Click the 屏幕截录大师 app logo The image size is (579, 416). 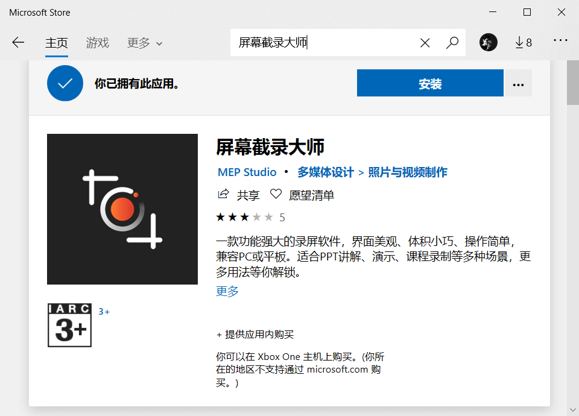122,209
